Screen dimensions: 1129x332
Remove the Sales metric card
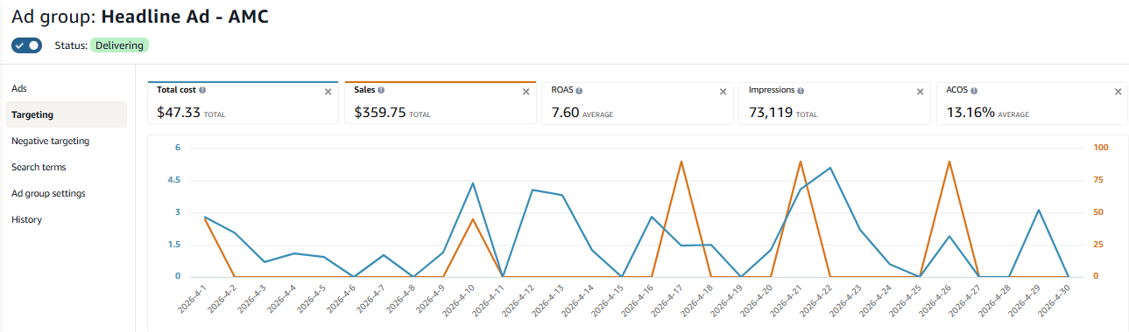click(526, 92)
